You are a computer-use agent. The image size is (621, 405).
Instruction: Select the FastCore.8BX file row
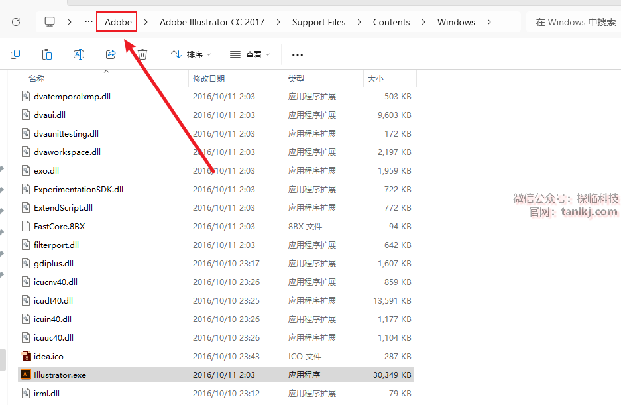point(60,226)
